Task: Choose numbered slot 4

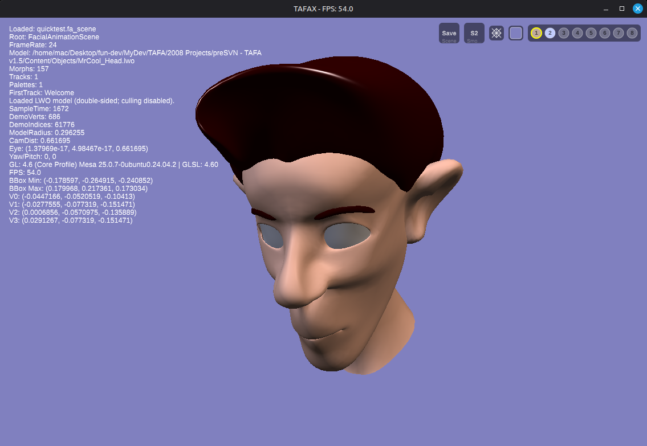Action: (577, 33)
